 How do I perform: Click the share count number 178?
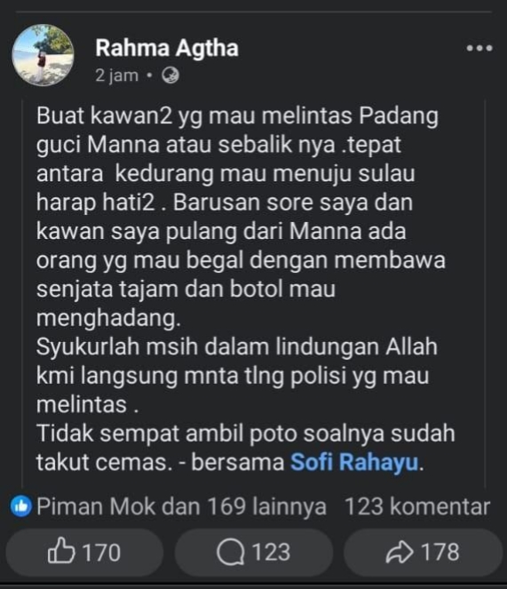(440, 552)
